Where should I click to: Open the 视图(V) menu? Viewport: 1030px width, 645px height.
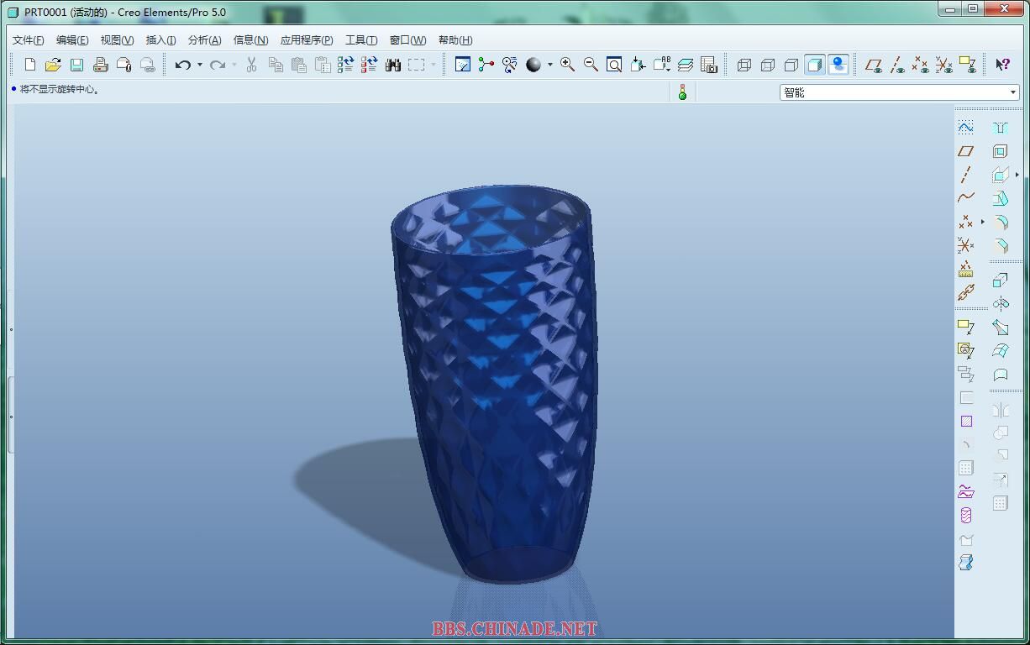117,39
